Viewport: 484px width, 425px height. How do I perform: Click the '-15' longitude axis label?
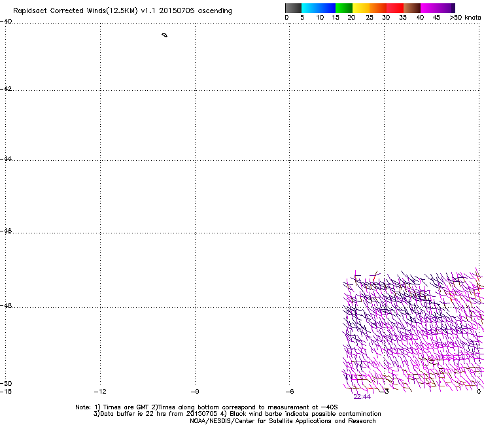tap(6, 392)
